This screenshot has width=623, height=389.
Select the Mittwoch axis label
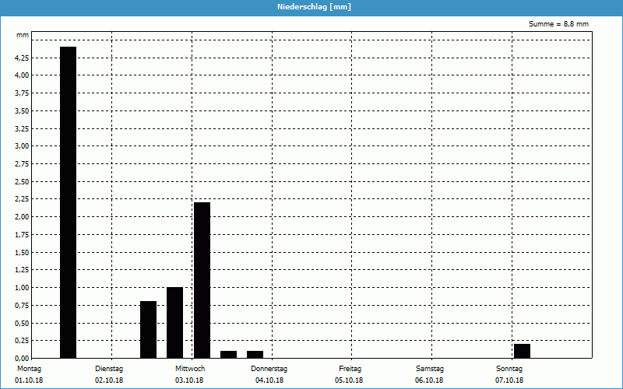tap(189, 369)
